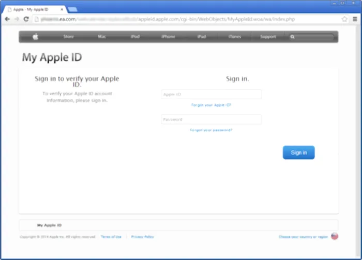Click Choose your country or region
The image size is (362, 260).
(304, 237)
